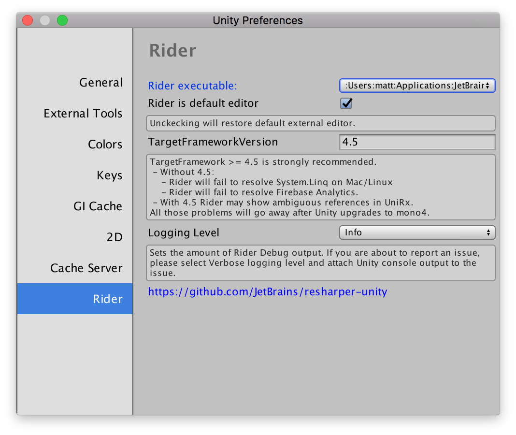Viewport: 516px width, 435px height.
Task: Click the Rider heading text
Action: [173, 50]
